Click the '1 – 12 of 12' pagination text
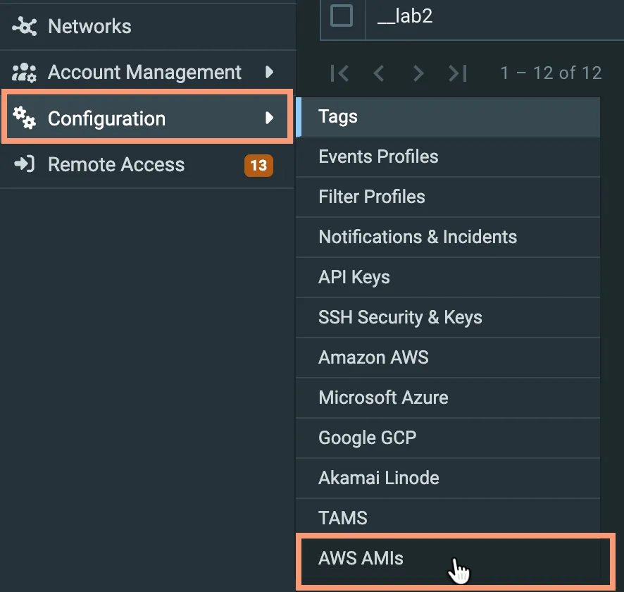Viewport: 624px width, 592px height. tap(551, 73)
